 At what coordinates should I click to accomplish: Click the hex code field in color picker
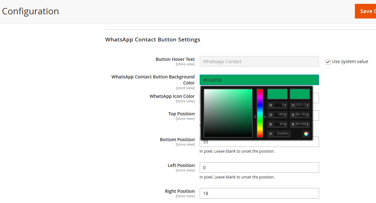[x=282, y=134]
